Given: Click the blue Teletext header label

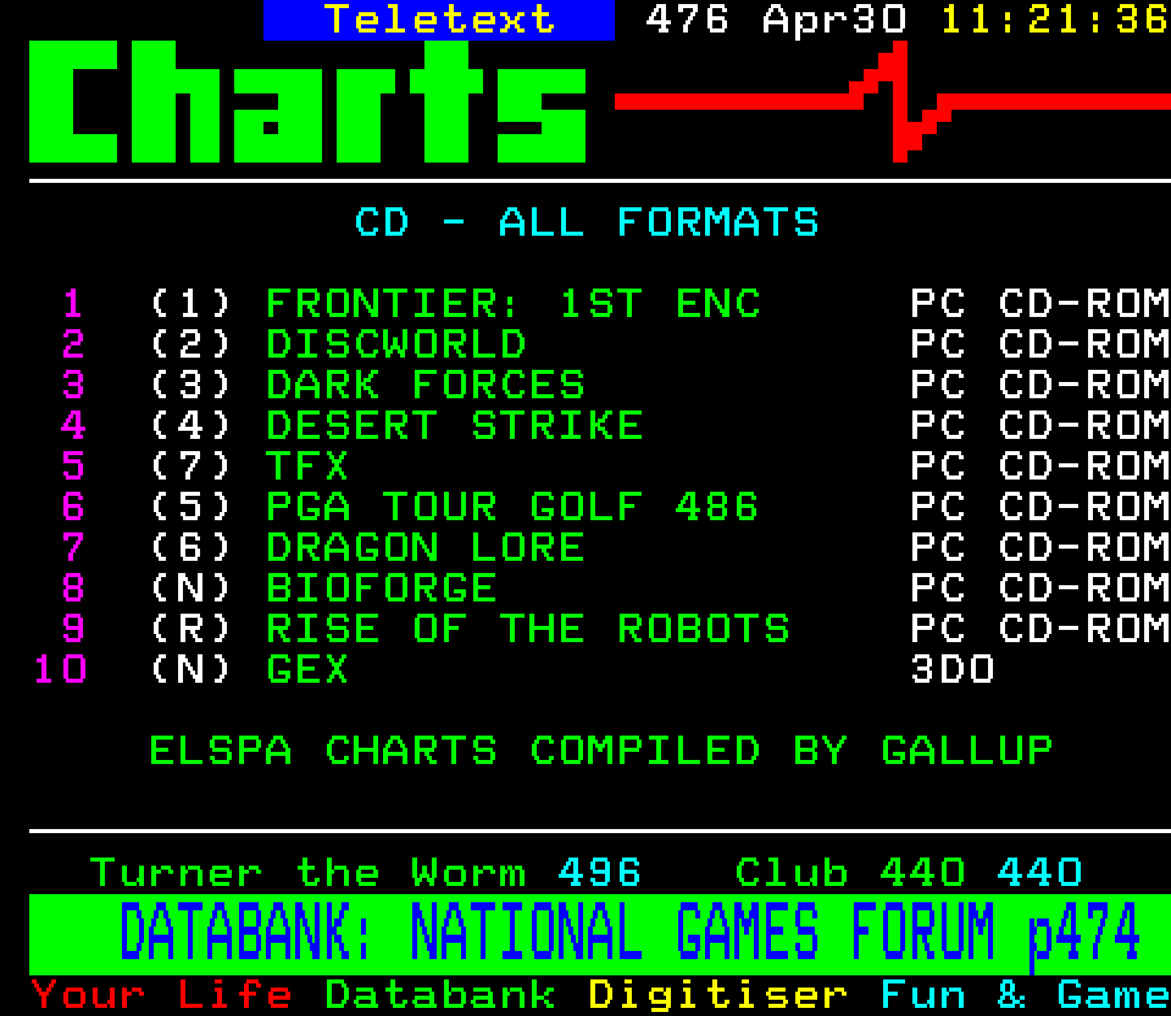Looking at the screenshot, I should coord(439,20).
